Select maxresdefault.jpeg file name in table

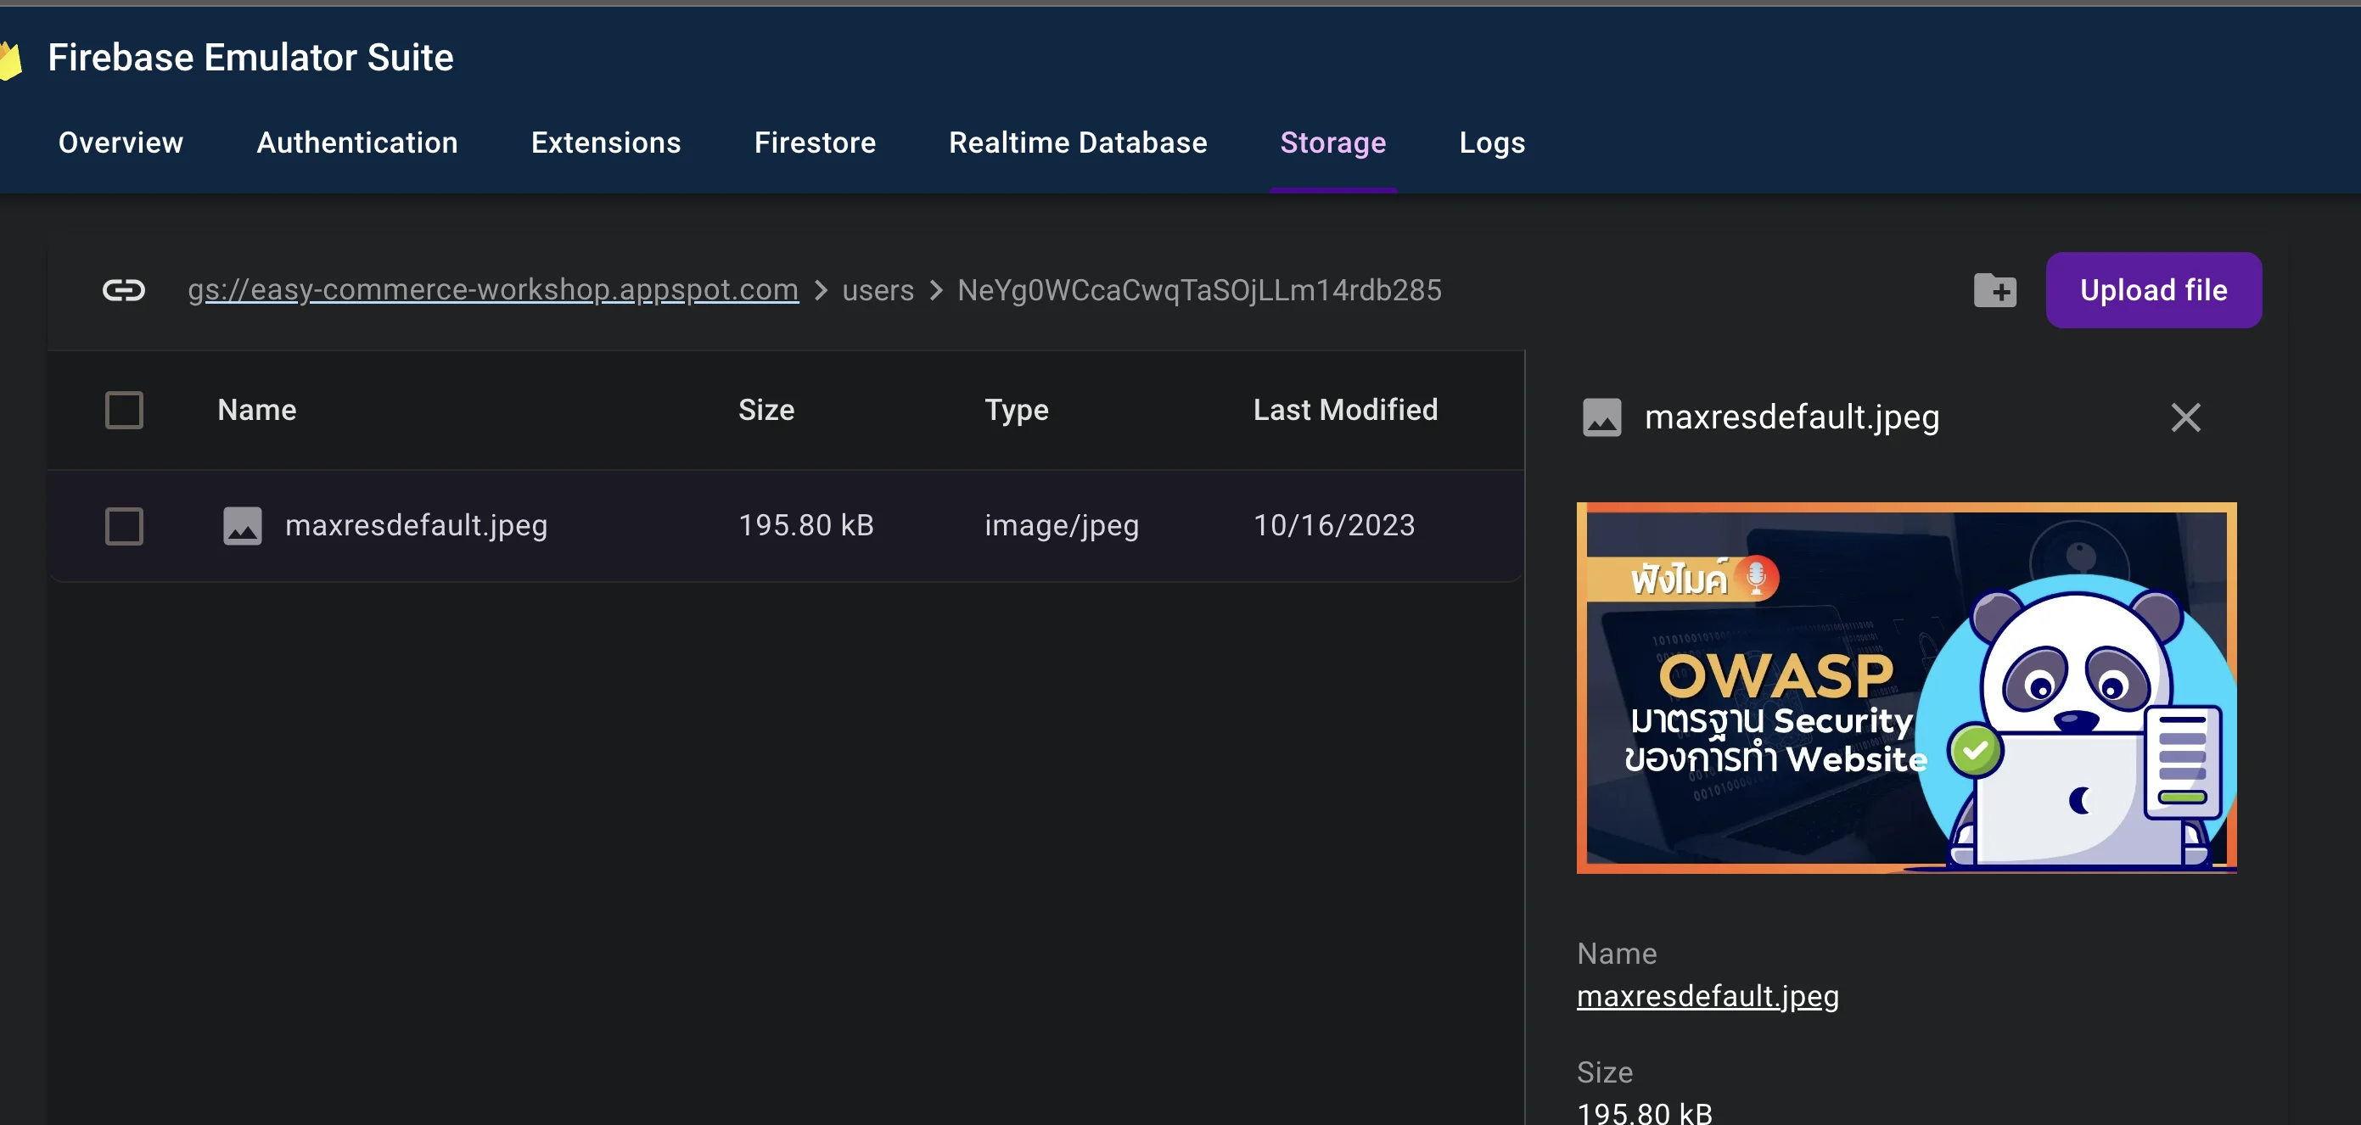click(416, 526)
